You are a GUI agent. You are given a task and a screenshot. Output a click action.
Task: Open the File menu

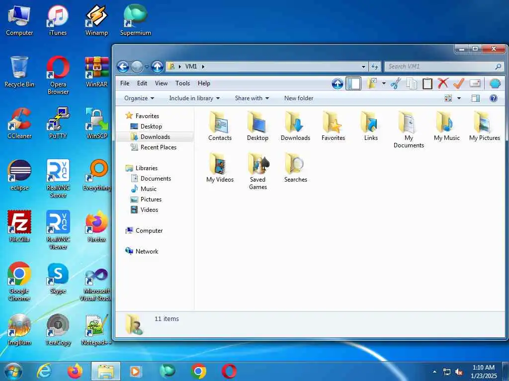pyautogui.click(x=125, y=83)
